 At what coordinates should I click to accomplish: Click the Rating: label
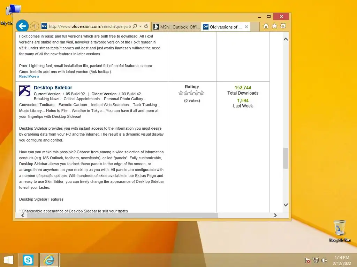tap(192, 87)
